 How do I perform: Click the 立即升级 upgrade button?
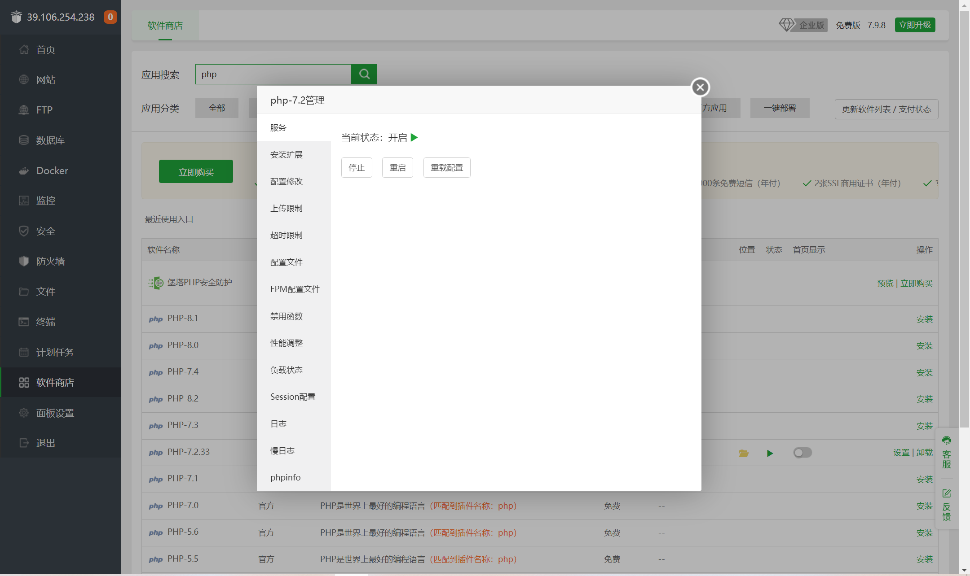[915, 25]
